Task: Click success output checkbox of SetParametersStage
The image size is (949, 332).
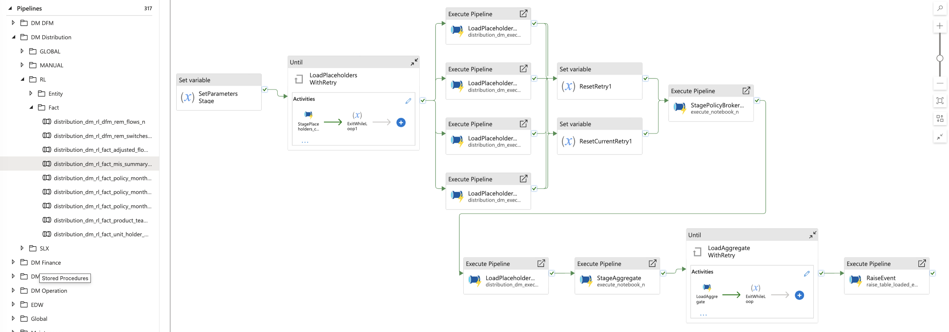Action: 264,89
